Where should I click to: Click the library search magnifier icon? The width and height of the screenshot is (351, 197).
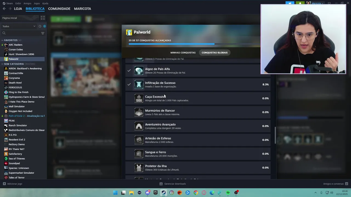[x=4, y=33]
